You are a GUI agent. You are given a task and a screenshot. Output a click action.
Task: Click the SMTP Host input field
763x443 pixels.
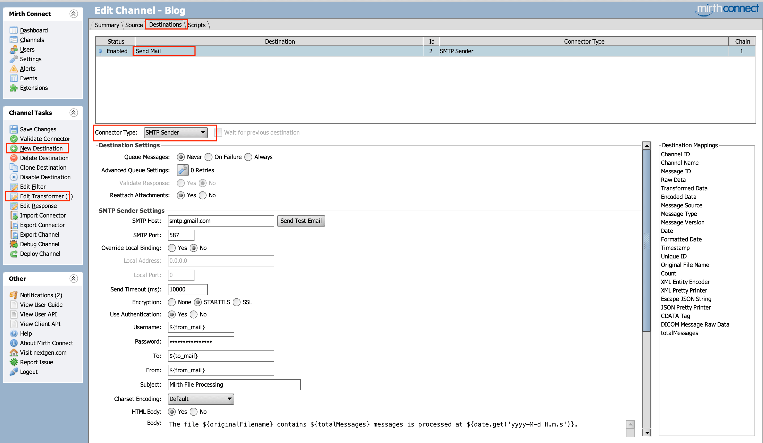coord(221,221)
